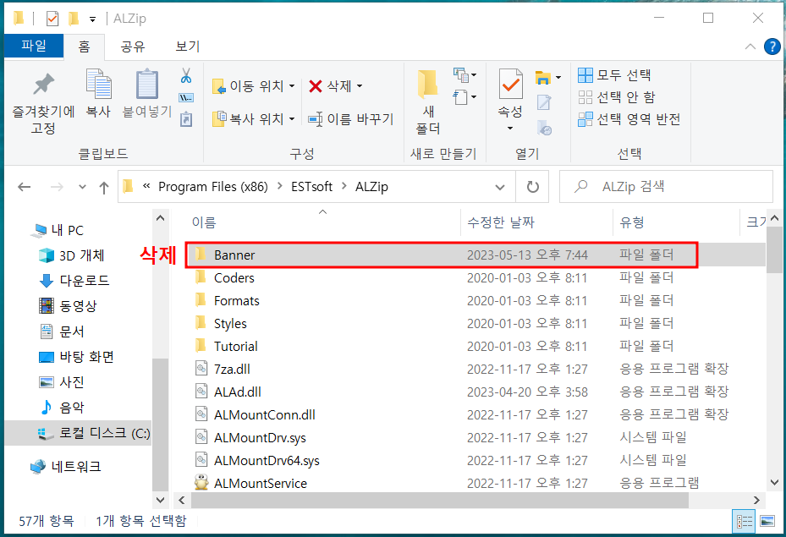The height and width of the screenshot is (537, 786).
Task: Select 내 PC in navigation pane
Action: click(58, 230)
